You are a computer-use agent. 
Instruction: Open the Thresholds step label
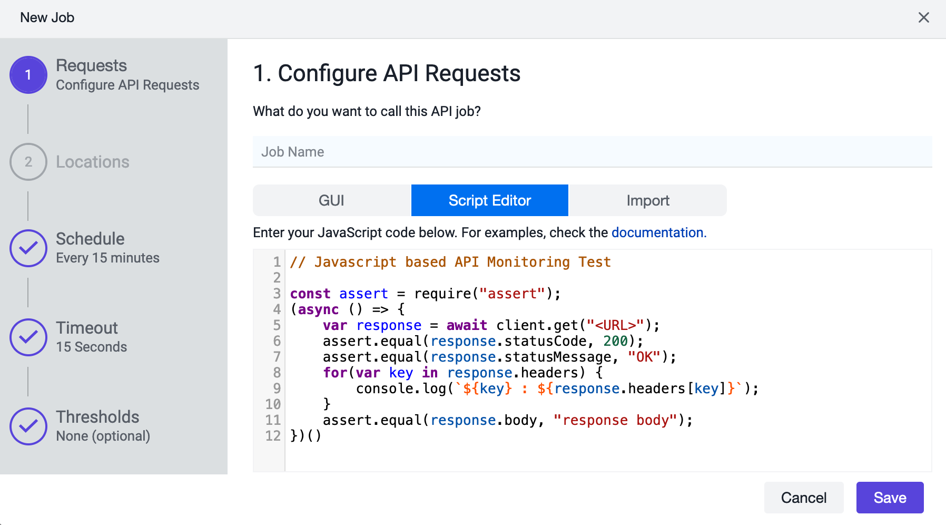tap(97, 417)
